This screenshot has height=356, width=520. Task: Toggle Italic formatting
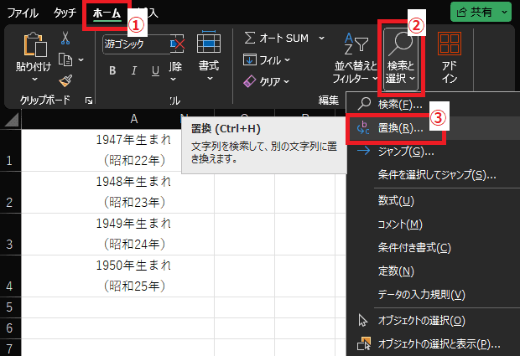pos(134,70)
